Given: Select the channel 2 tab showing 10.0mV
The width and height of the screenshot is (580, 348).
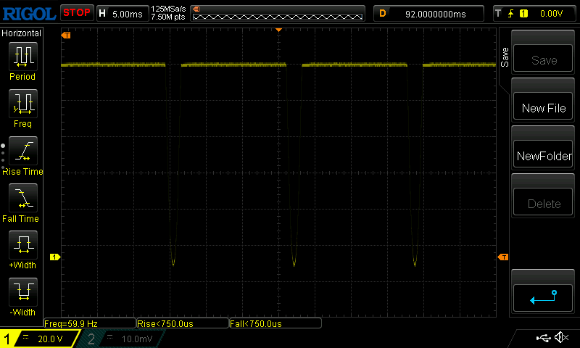Looking at the screenshot, I should tap(121, 339).
